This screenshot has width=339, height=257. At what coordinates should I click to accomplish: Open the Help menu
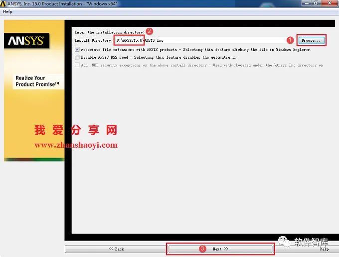point(7,11)
